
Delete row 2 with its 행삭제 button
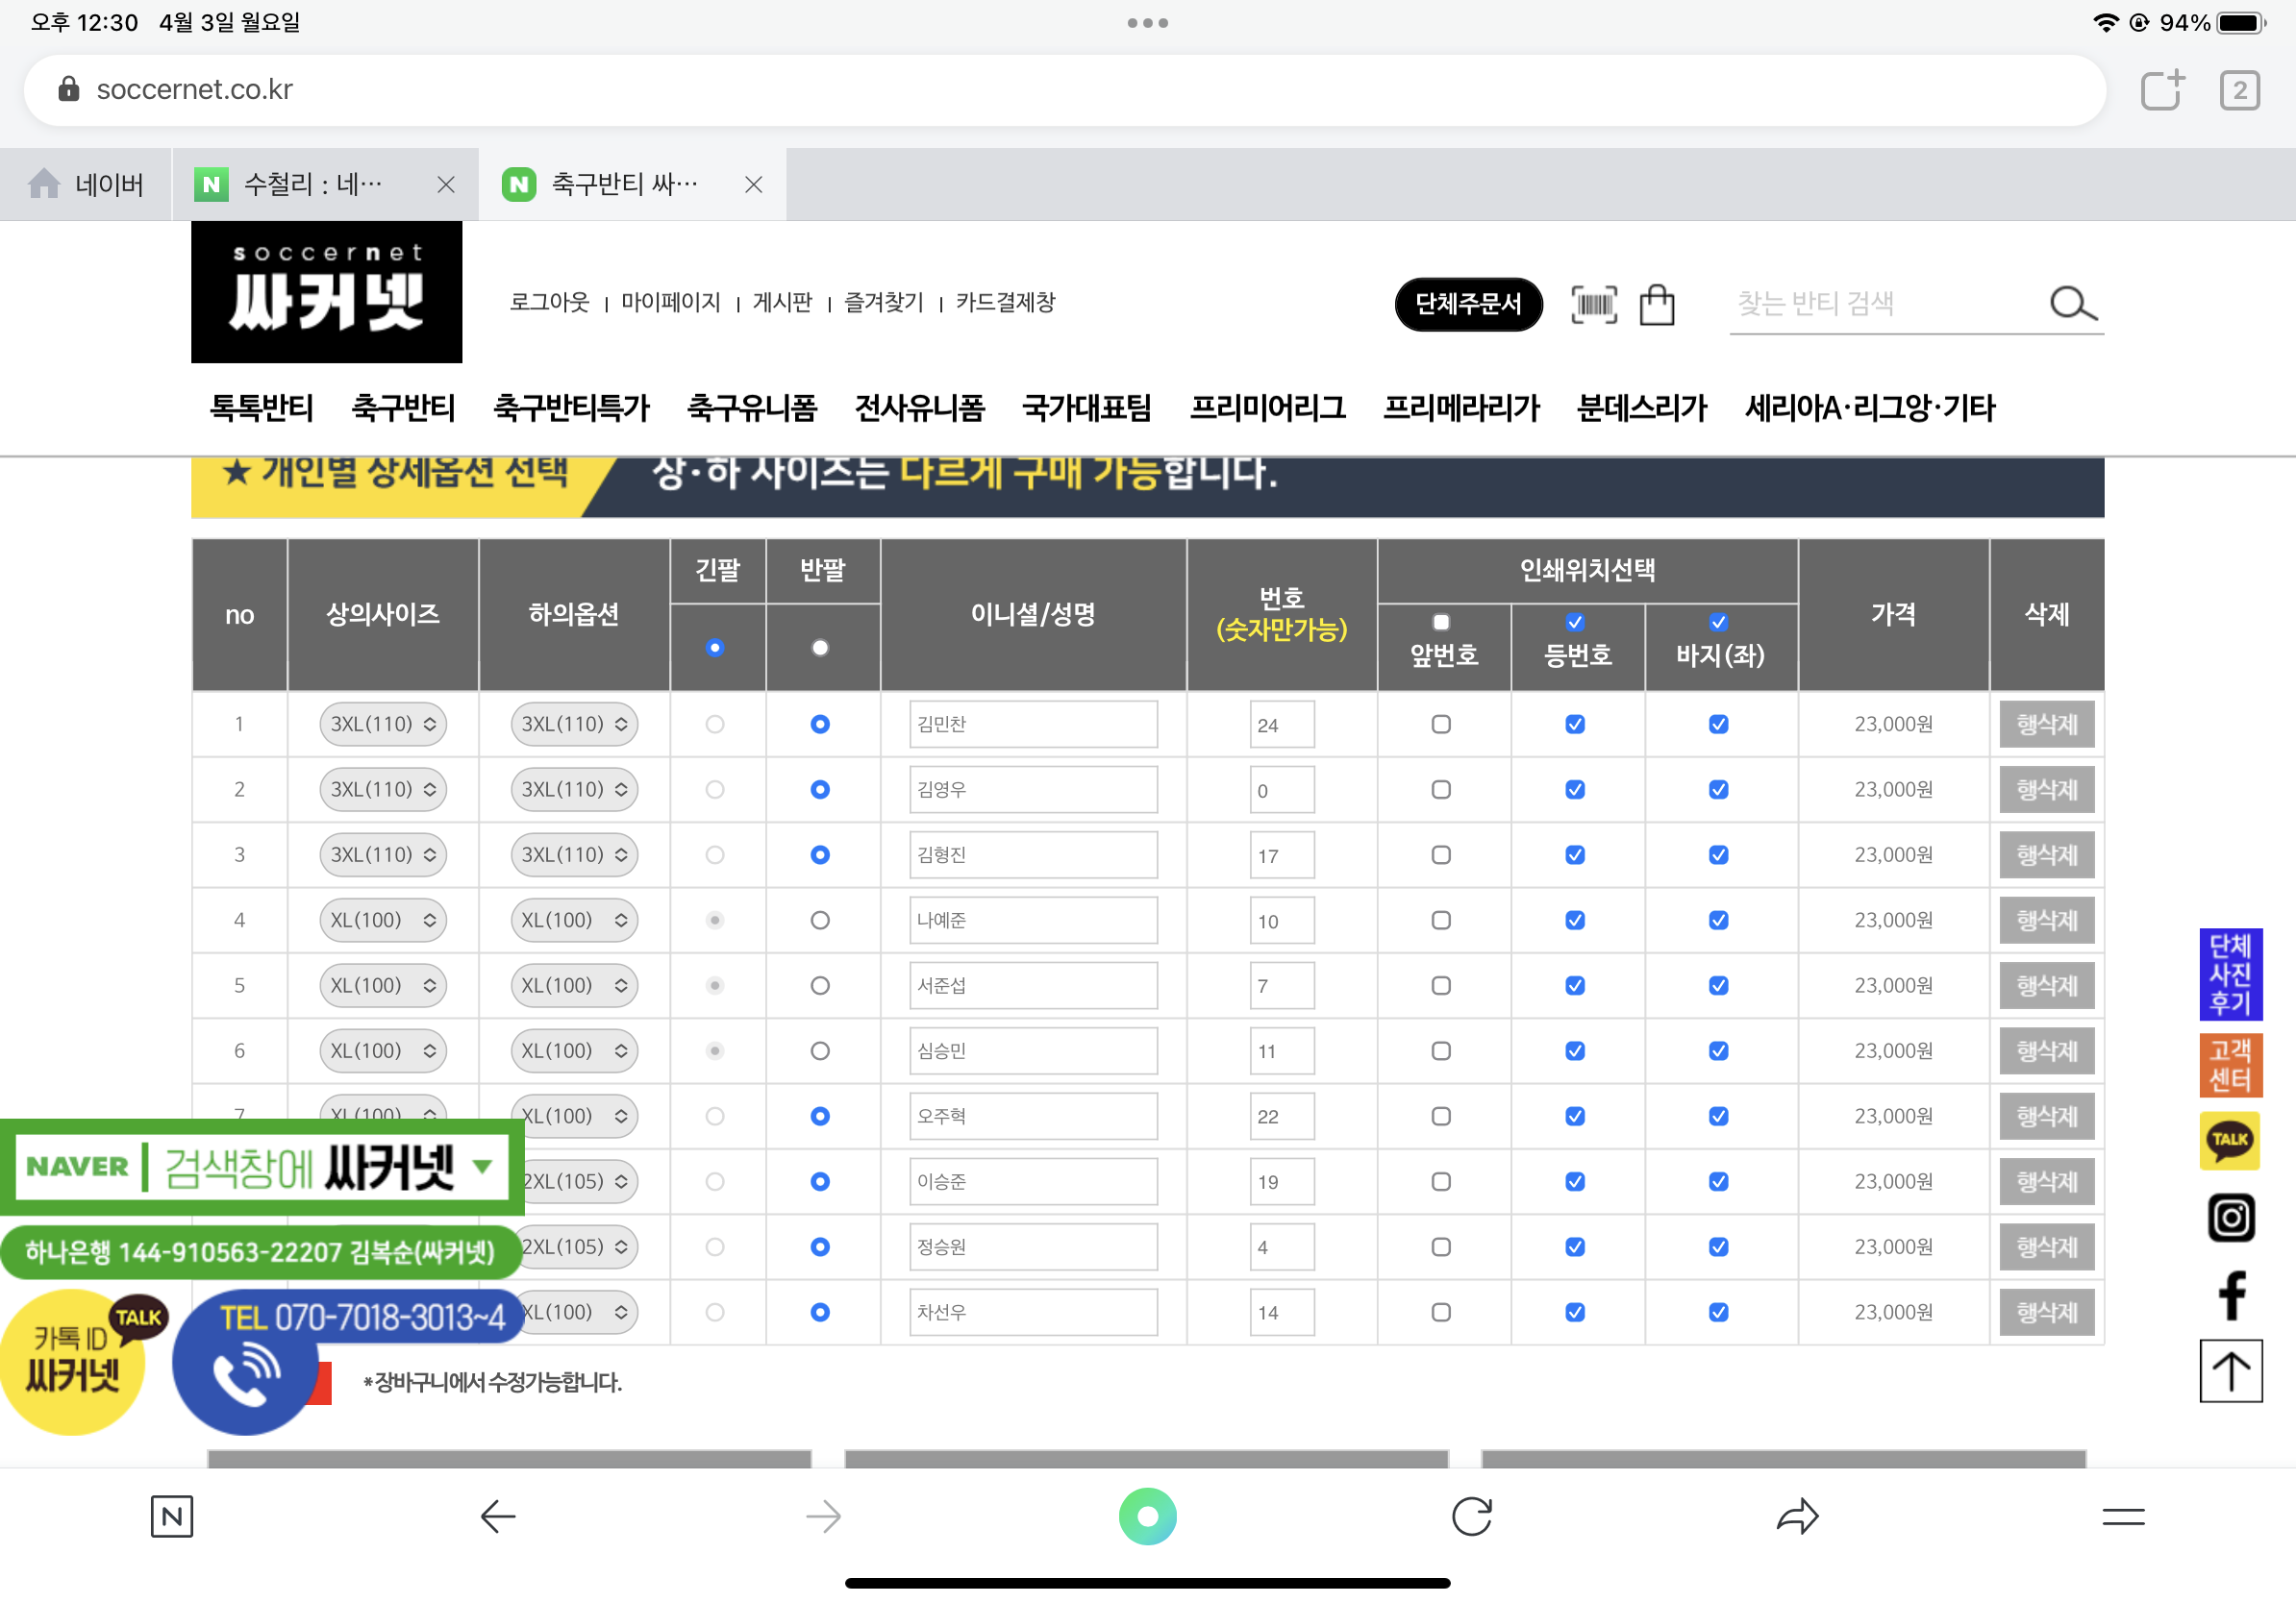(2046, 790)
